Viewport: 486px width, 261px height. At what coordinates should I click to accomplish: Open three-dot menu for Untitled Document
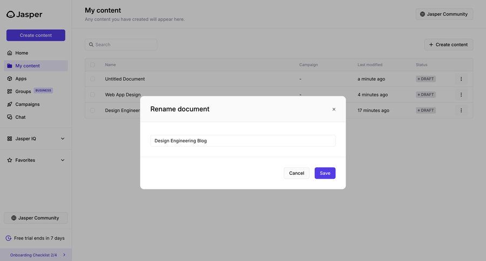[x=461, y=79]
